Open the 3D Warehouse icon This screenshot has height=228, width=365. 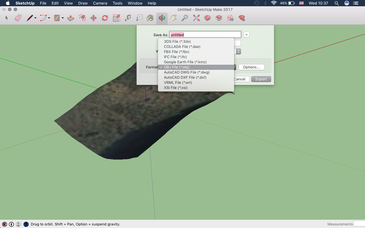[x=208, y=18]
